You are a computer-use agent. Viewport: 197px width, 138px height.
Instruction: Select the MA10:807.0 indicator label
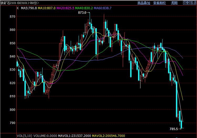(47, 8)
